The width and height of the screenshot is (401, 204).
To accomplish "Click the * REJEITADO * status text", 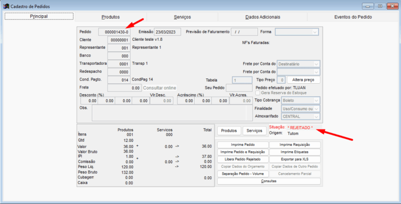I will (300, 128).
